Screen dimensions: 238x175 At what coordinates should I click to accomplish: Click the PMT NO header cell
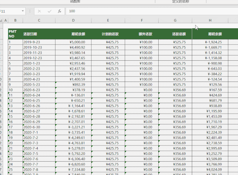tap(15, 34)
